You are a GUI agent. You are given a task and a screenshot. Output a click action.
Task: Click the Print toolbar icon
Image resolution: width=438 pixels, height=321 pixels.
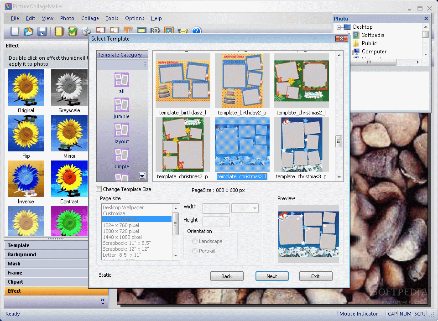click(x=87, y=31)
